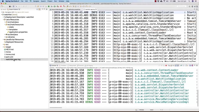Click the volume icon in the menu bar
The image size is (199, 112).
pyautogui.click(x=167, y=1)
